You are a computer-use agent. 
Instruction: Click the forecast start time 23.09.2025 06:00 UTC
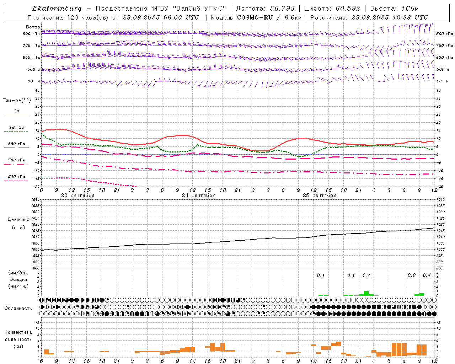[x=161, y=17]
